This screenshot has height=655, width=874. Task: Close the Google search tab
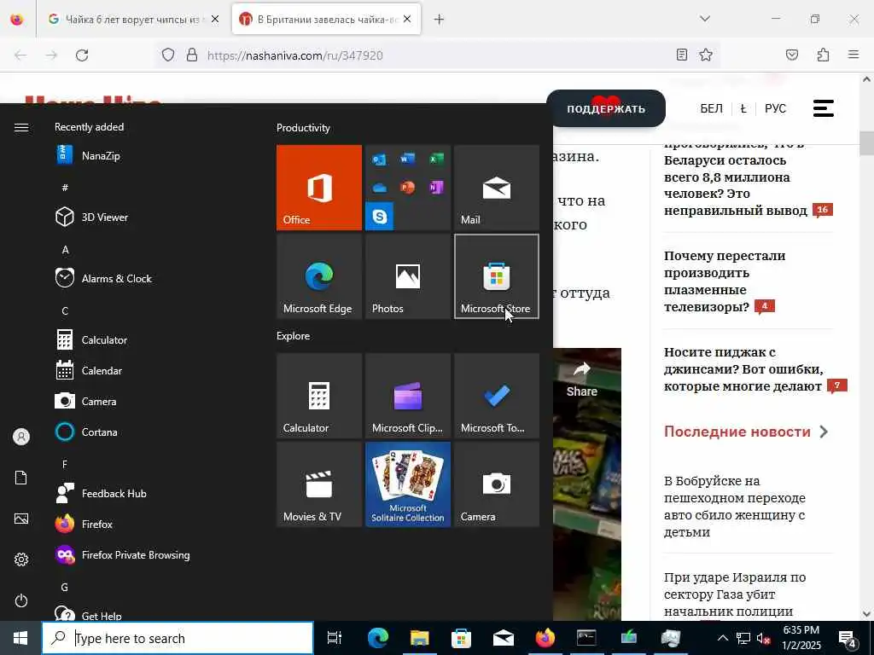215,20
